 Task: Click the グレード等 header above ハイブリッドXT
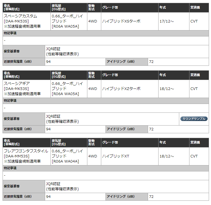click(110, 143)
